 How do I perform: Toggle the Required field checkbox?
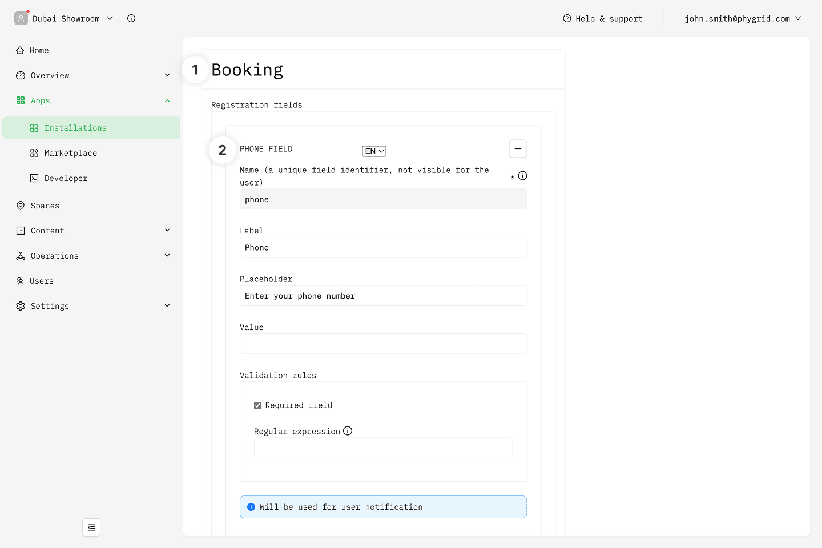(258, 405)
